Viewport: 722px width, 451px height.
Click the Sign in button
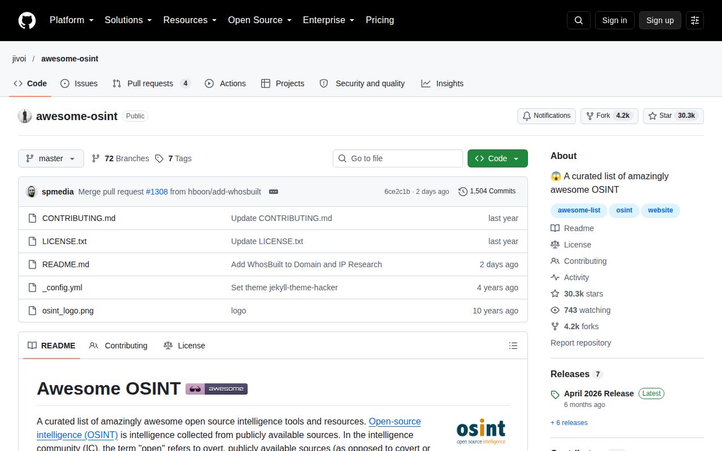pyautogui.click(x=614, y=20)
